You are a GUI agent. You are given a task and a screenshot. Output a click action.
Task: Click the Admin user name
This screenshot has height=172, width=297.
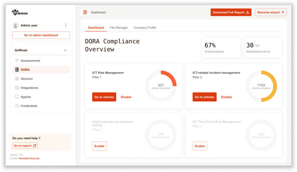(29, 25)
